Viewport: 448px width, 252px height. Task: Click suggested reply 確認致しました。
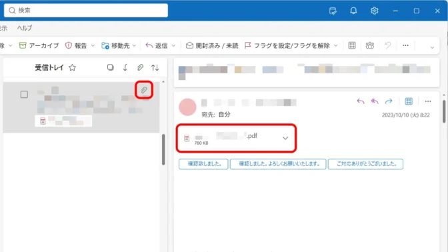pos(203,164)
